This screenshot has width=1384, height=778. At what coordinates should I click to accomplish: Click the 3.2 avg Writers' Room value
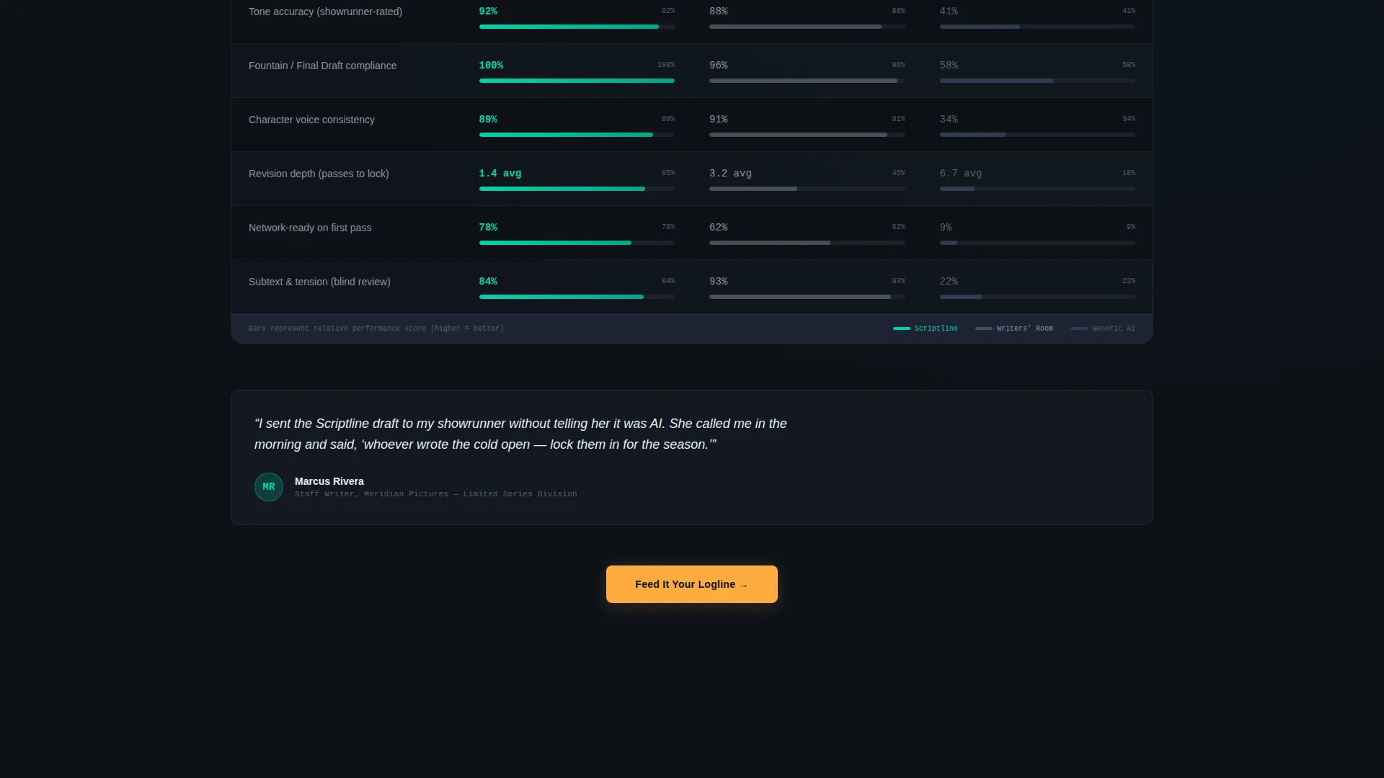coord(730,174)
